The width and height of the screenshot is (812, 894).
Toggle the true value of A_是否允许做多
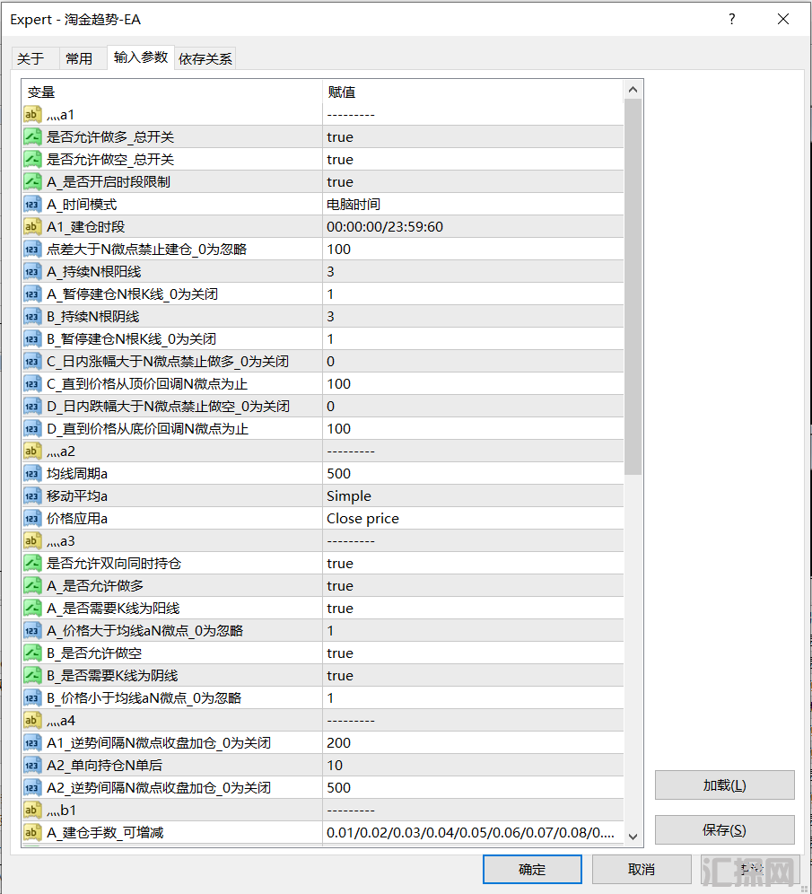(x=340, y=586)
